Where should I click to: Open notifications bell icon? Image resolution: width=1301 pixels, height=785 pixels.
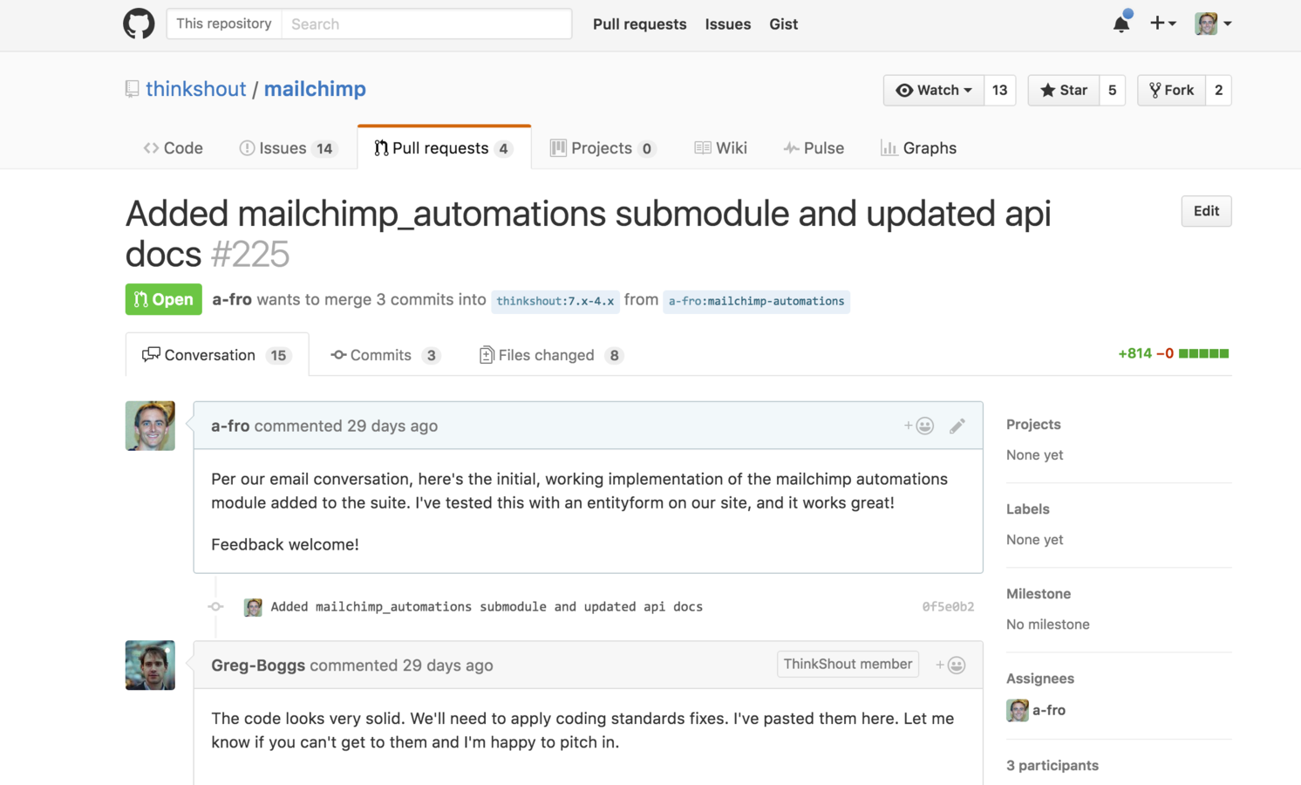(1121, 24)
